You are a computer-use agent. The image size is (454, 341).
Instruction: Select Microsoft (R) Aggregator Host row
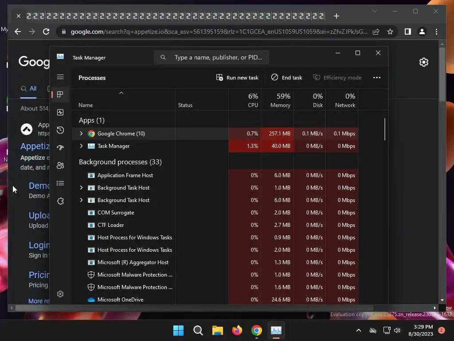215,262
